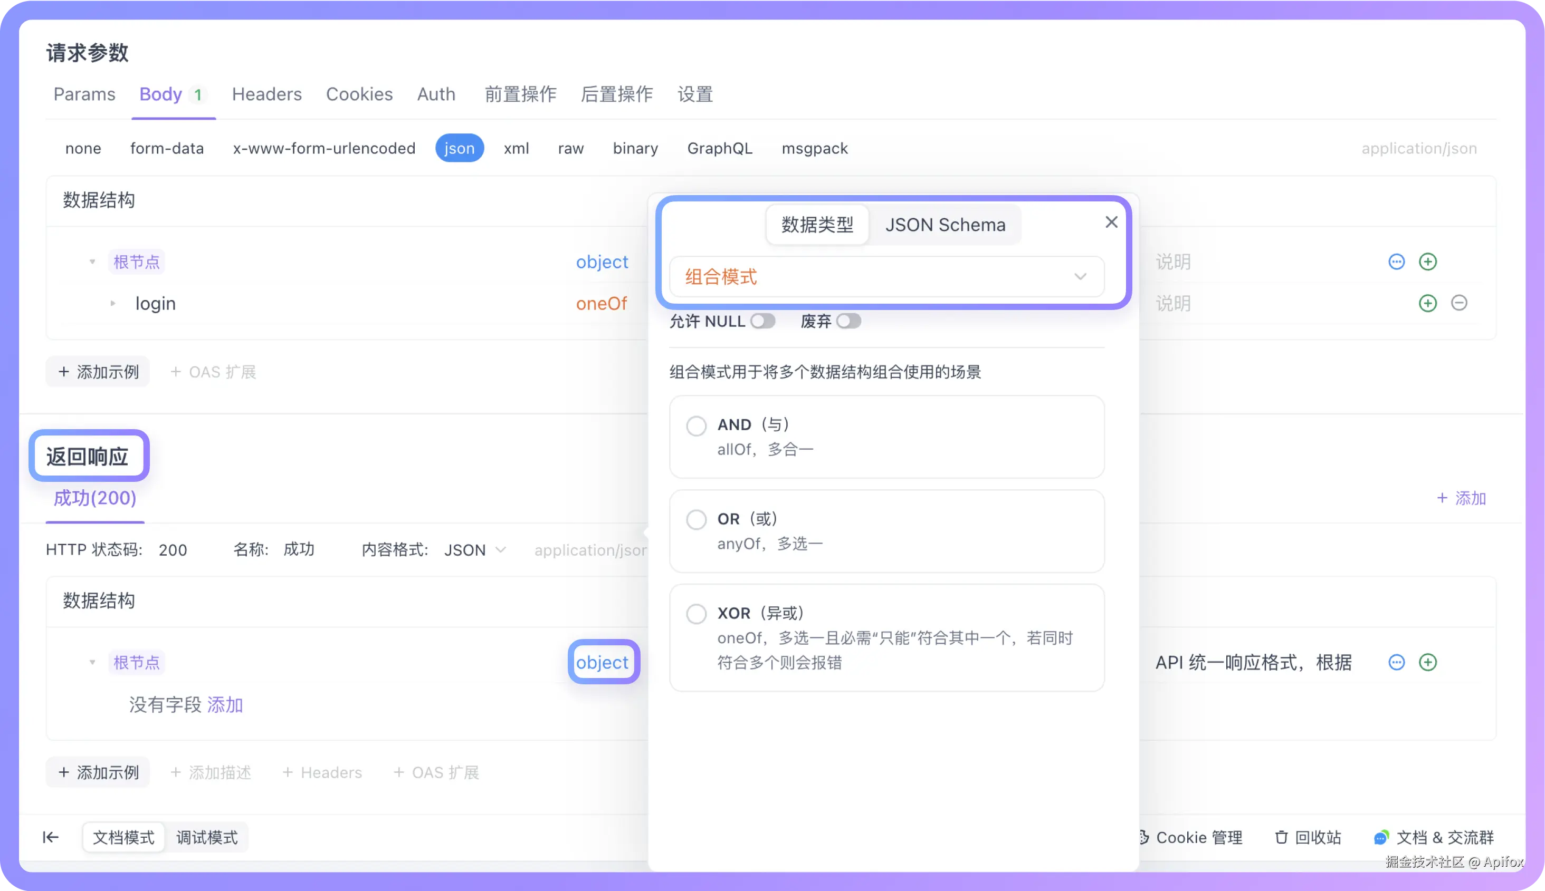Open the 组合模式 type dropdown
1545x891 pixels.
click(x=886, y=277)
